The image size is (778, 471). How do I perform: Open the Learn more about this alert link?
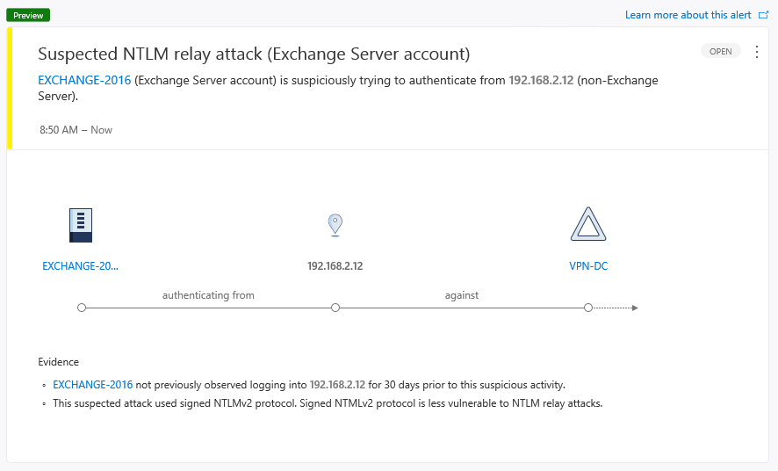point(688,15)
